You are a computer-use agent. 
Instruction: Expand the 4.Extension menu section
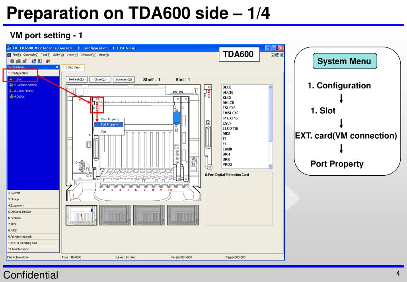(x=33, y=206)
